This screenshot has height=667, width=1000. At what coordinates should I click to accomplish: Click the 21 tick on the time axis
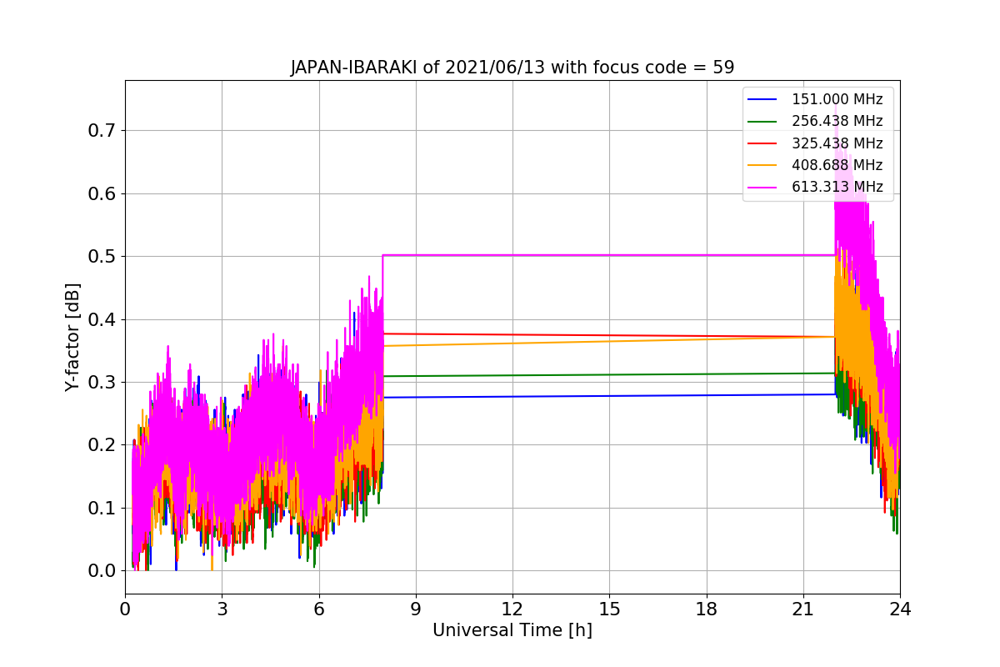point(802,609)
